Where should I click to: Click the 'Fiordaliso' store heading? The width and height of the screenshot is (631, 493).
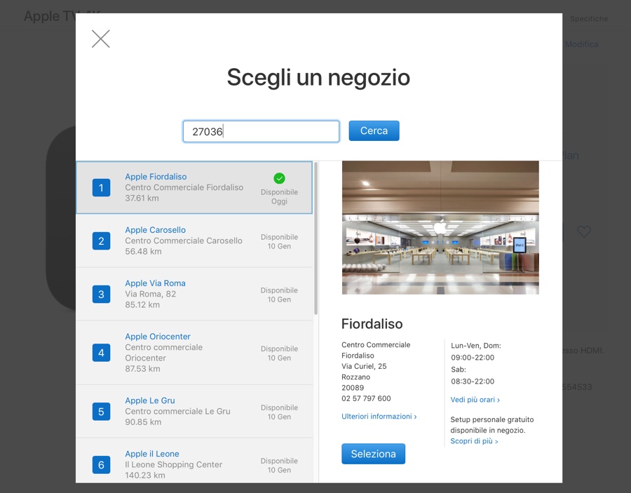point(372,324)
